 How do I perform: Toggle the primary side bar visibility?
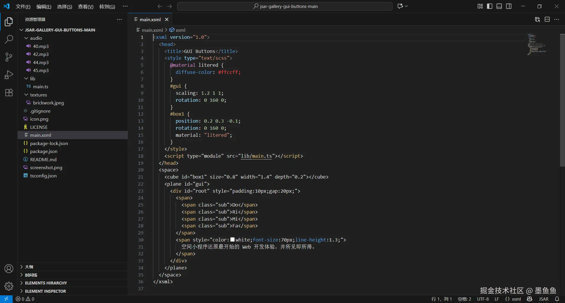(490, 6)
